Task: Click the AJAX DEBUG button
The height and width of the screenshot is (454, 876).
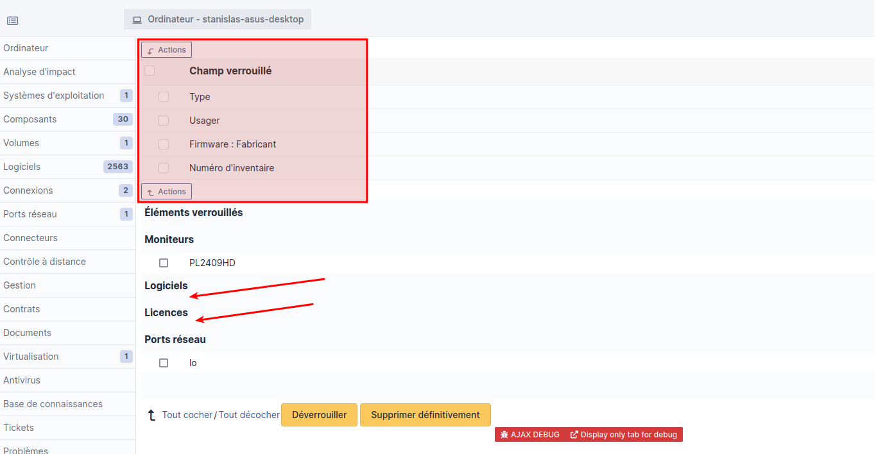Action: (x=529, y=435)
